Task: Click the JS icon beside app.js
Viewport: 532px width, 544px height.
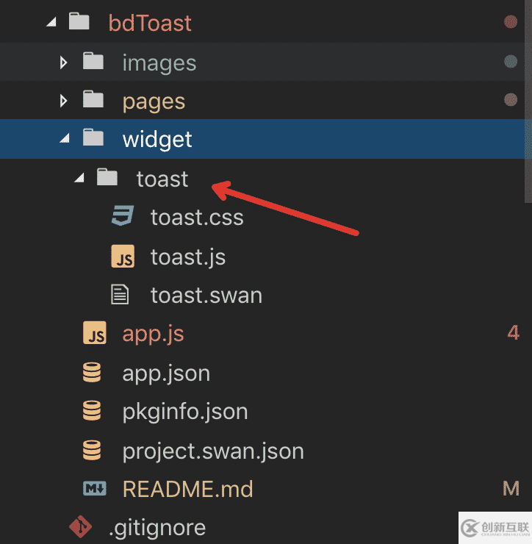Action: pos(94,334)
